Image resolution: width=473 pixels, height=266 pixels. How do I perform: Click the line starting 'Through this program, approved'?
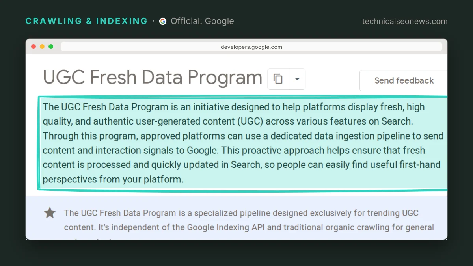243,136
